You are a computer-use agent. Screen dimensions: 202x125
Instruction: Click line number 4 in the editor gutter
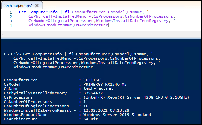point(11,25)
